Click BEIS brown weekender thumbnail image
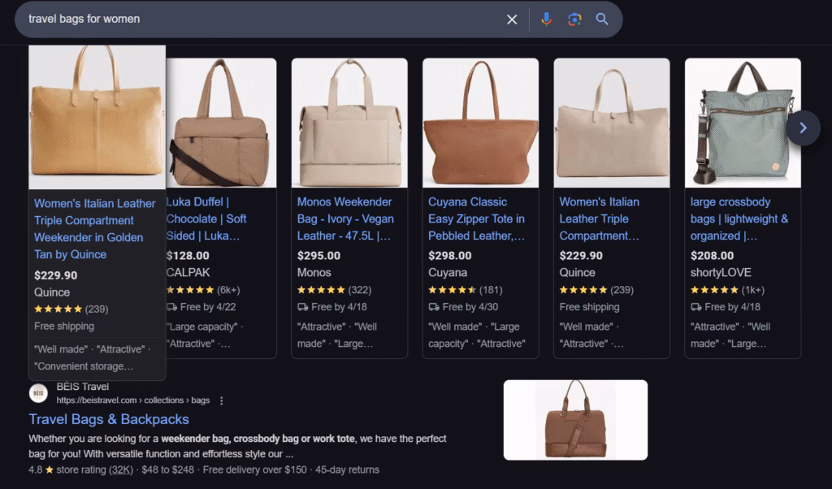832x489 pixels. coord(575,420)
